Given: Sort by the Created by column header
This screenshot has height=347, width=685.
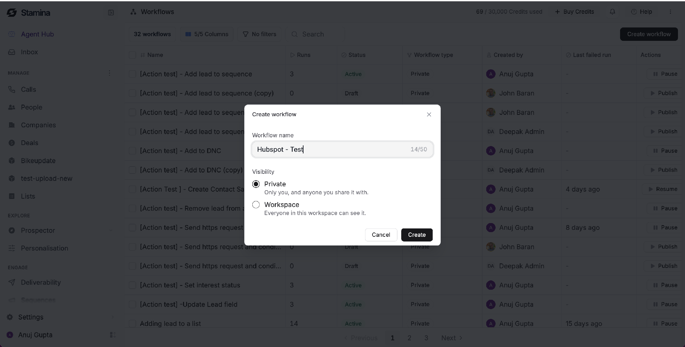Looking at the screenshot, I should (505, 55).
